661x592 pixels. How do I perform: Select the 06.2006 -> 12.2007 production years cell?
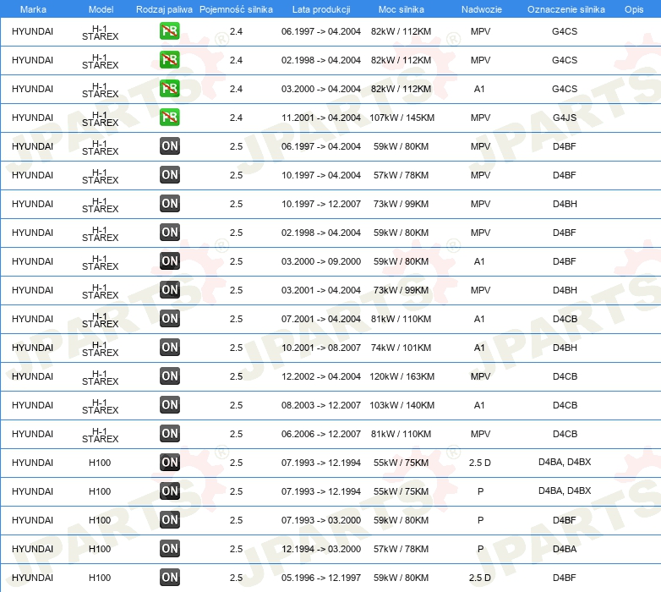click(x=321, y=434)
